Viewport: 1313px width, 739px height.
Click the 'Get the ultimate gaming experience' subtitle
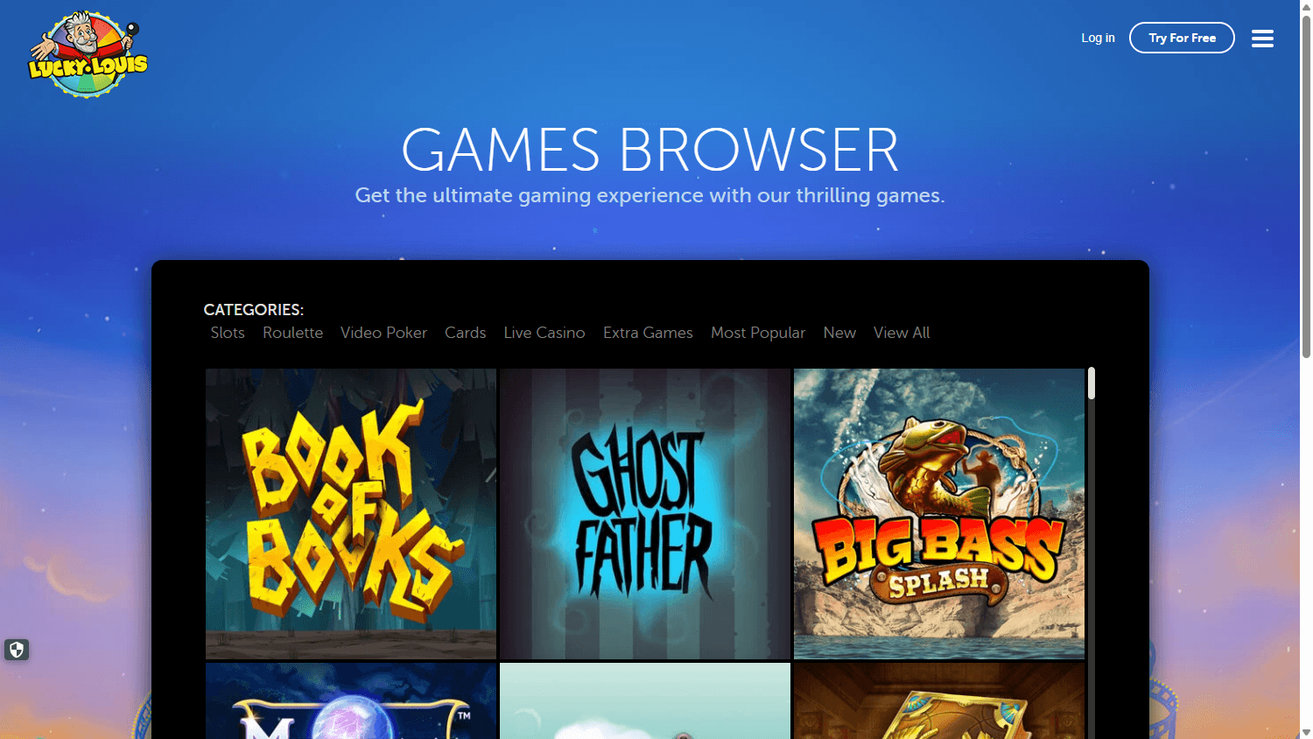click(x=649, y=195)
